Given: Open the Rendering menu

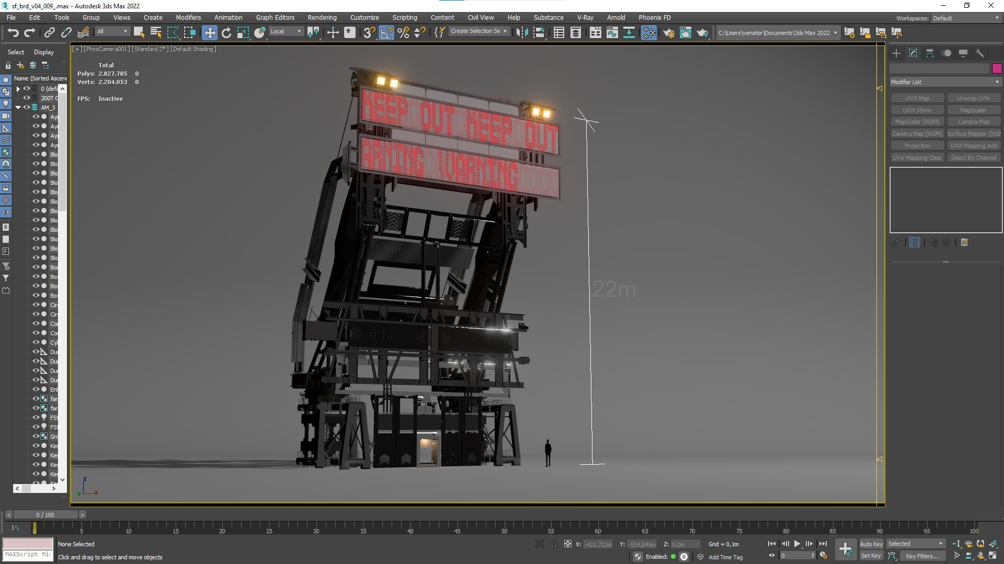Looking at the screenshot, I should tap(322, 17).
